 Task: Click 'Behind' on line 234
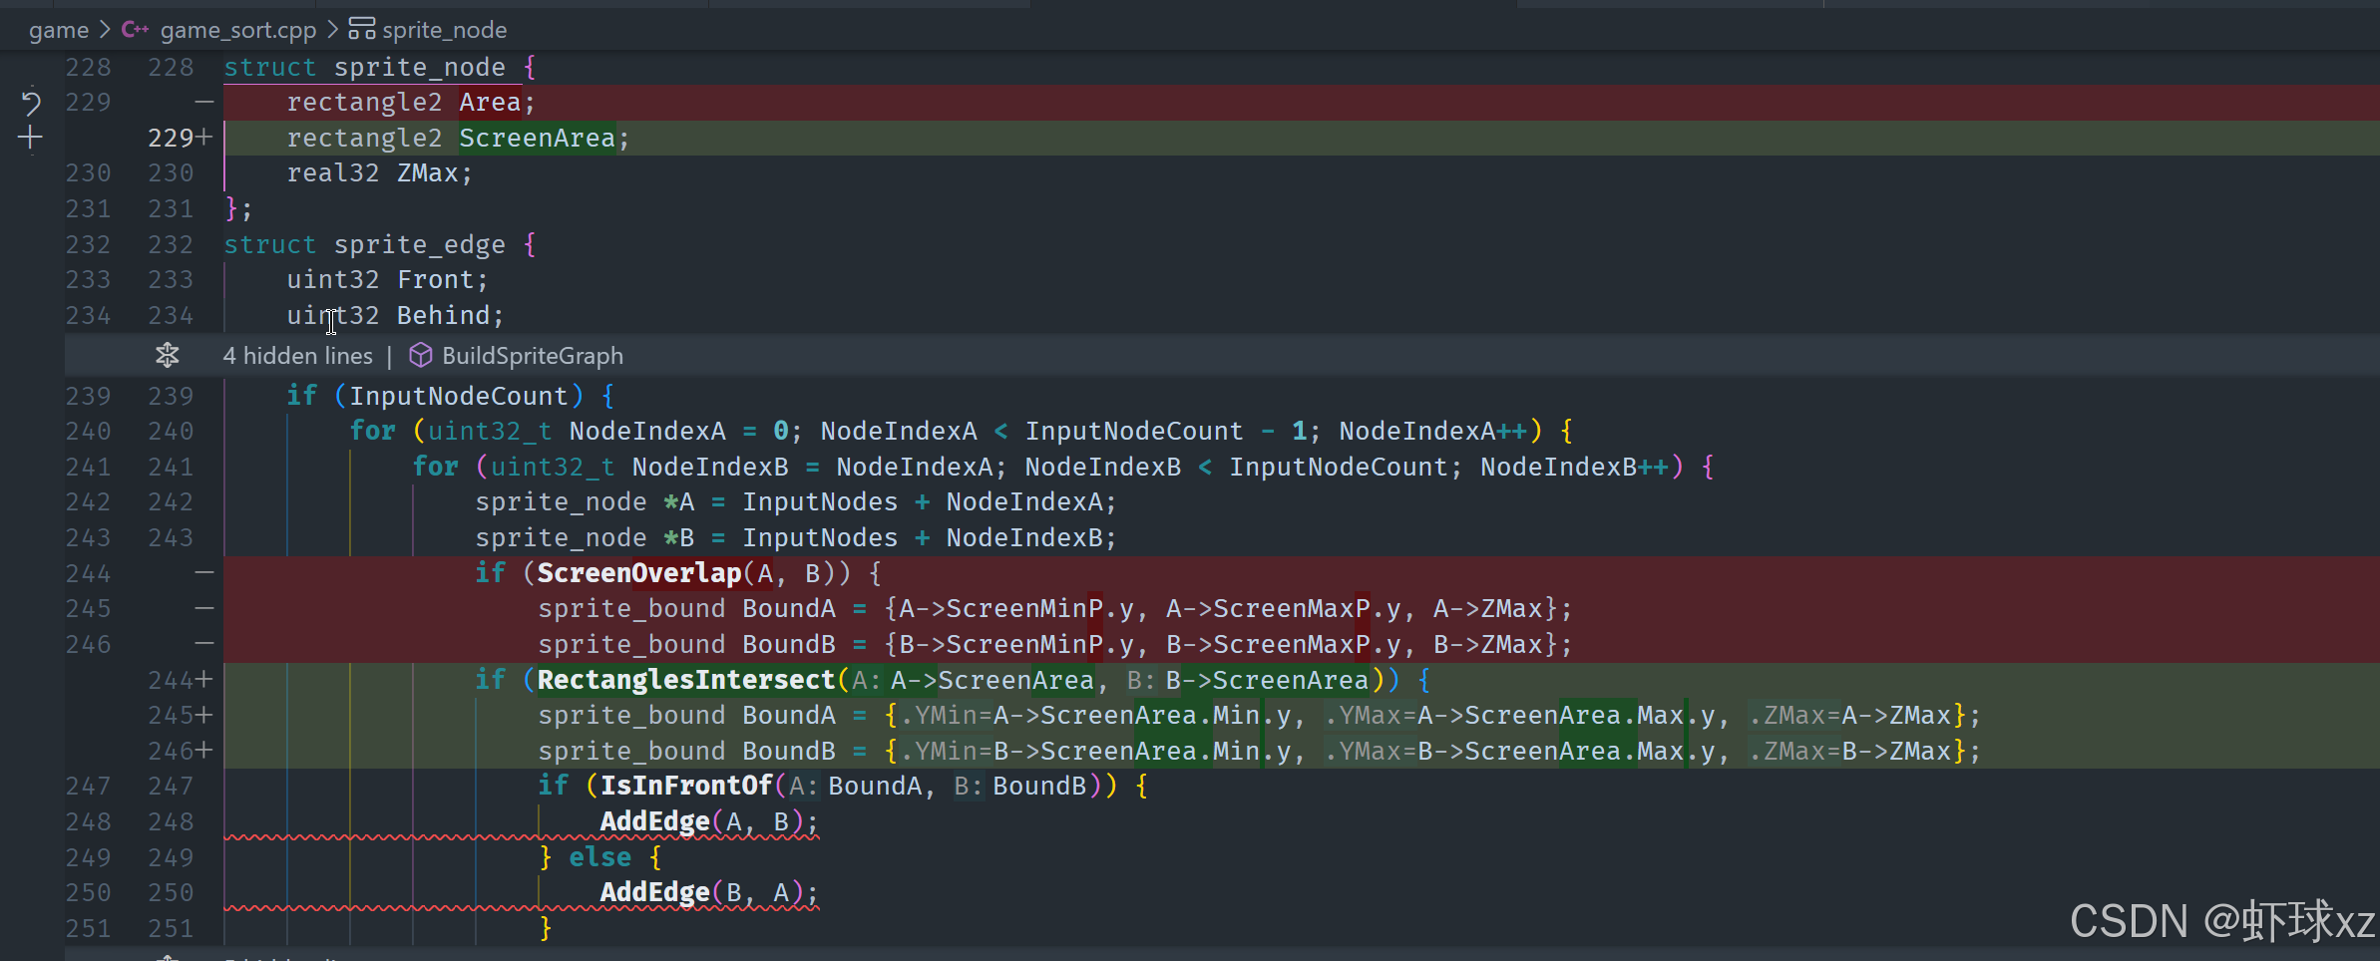tap(444, 316)
